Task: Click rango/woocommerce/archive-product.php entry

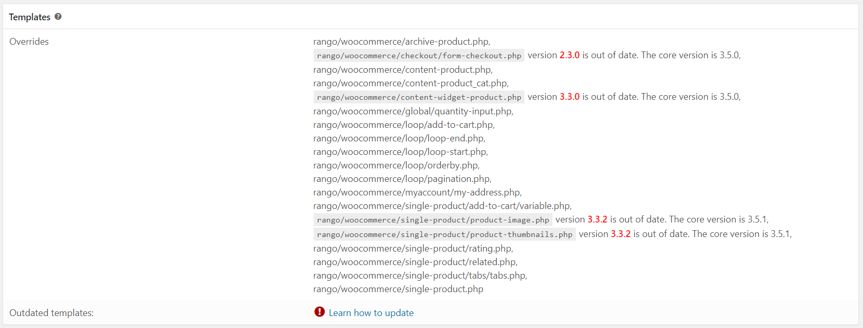Action: pyautogui.click(x=402, y=42)
